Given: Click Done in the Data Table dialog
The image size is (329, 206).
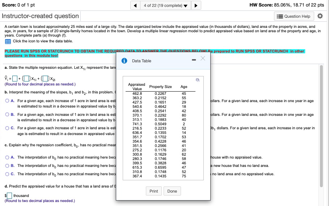Looking at the screenshot, I should pos(172,191).
